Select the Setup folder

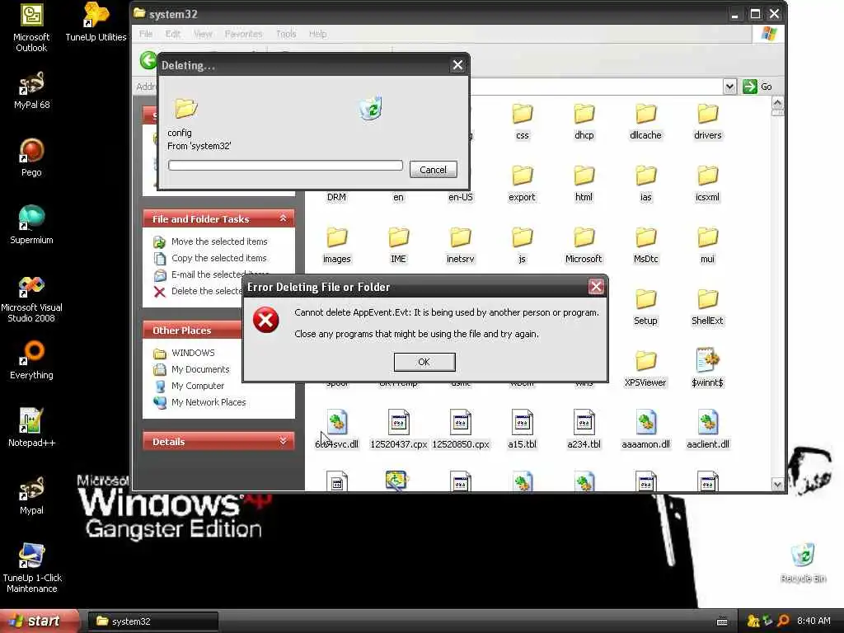(645, 307)
